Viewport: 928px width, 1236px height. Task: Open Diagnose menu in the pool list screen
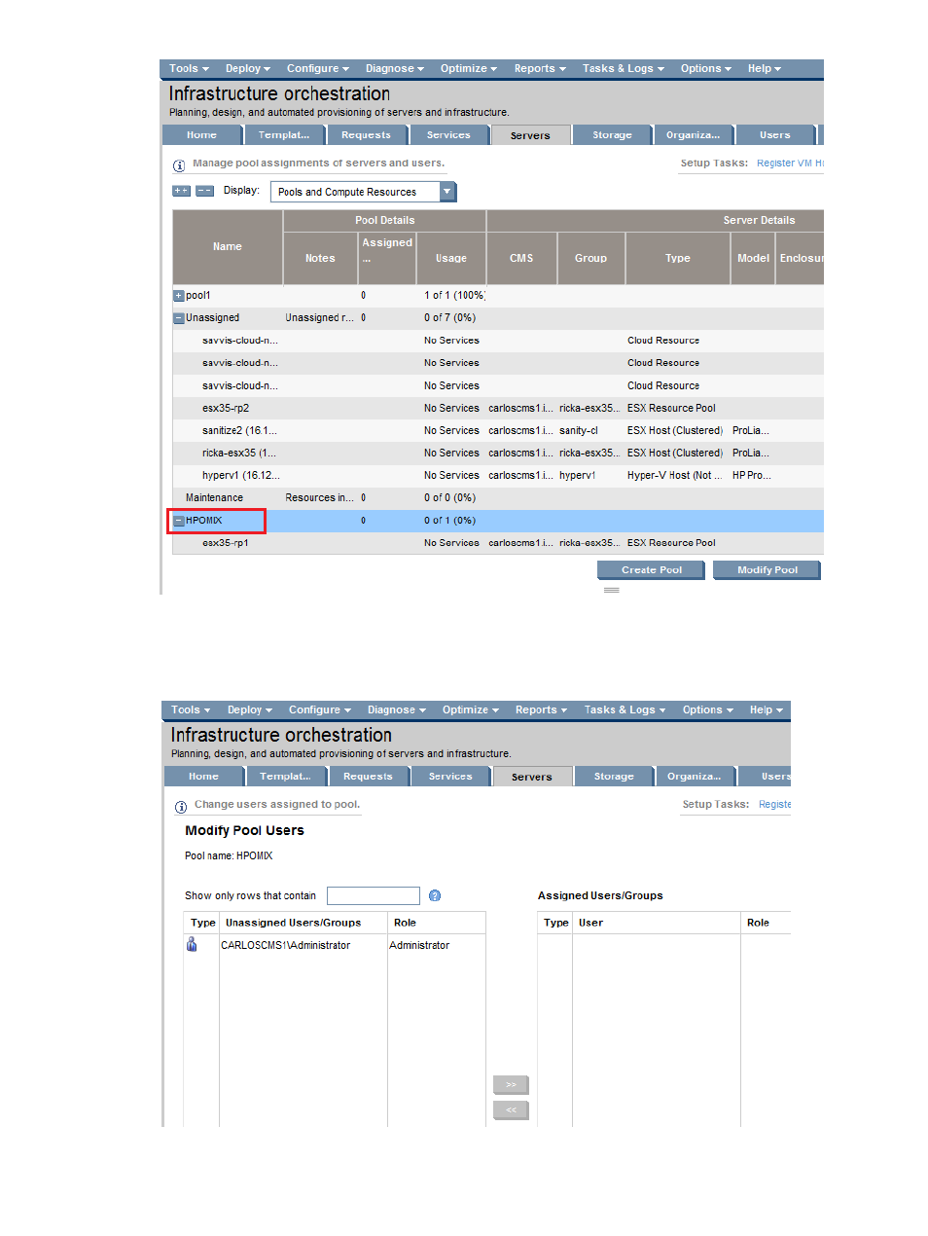click(x=395, y=69)
